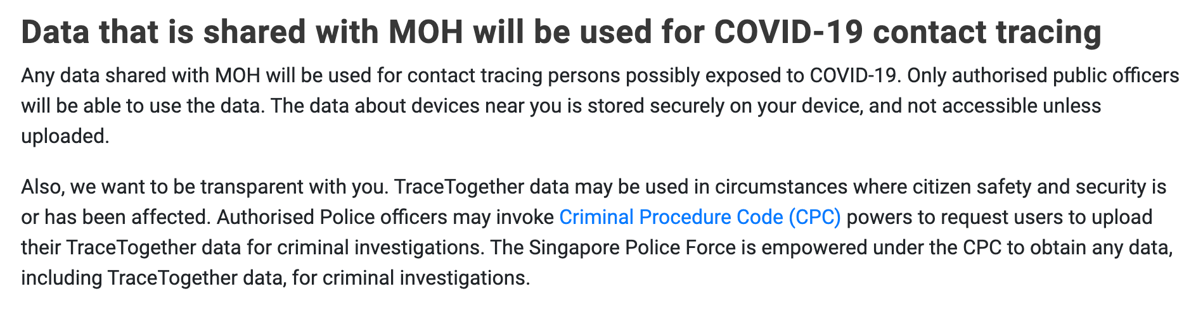
Task: Click the word 'uploaded.' ending first paragraph
Action: [65, 135]
